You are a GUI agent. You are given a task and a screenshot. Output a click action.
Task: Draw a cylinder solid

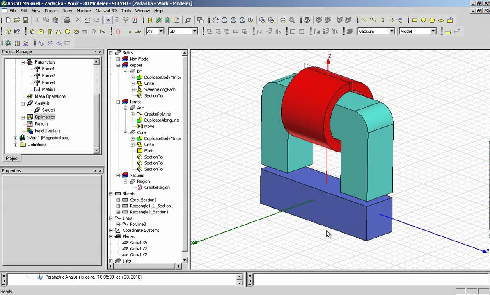click(x=41, y=32)
